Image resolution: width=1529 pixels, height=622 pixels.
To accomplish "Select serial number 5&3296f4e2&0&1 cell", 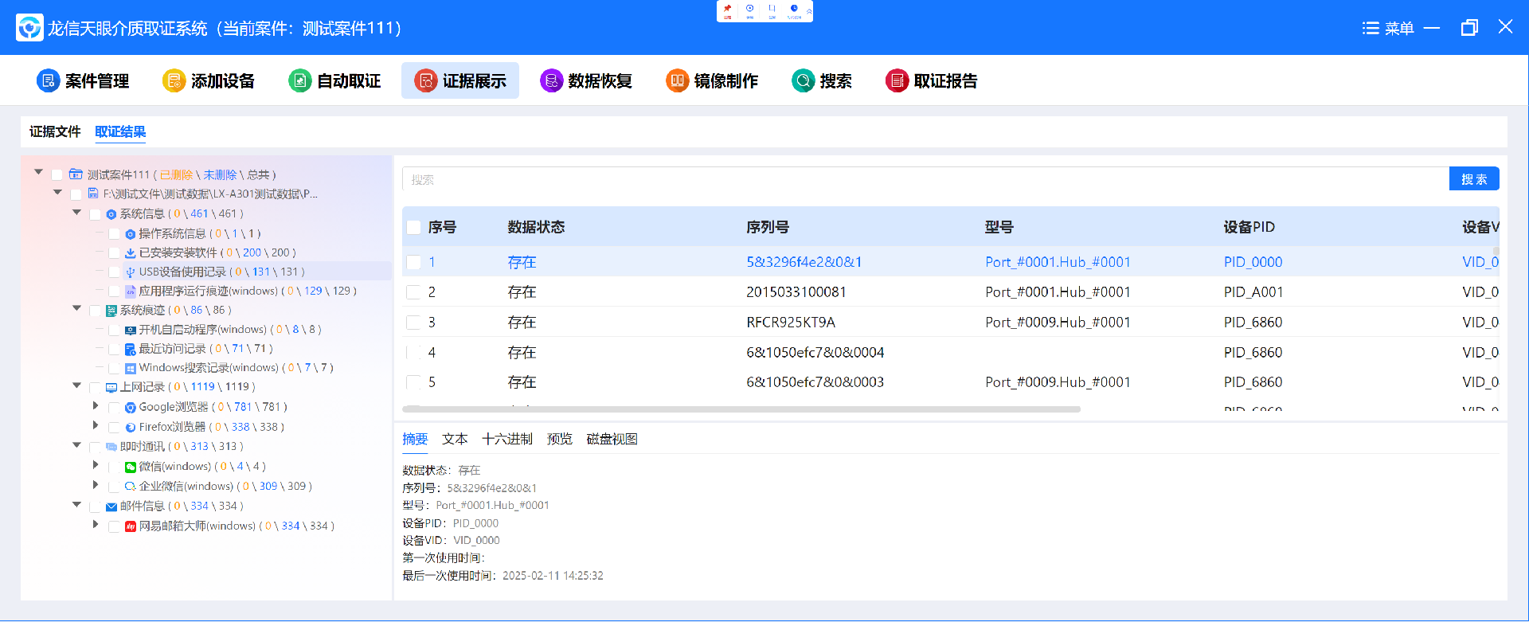I will click(x=804, y=262).
